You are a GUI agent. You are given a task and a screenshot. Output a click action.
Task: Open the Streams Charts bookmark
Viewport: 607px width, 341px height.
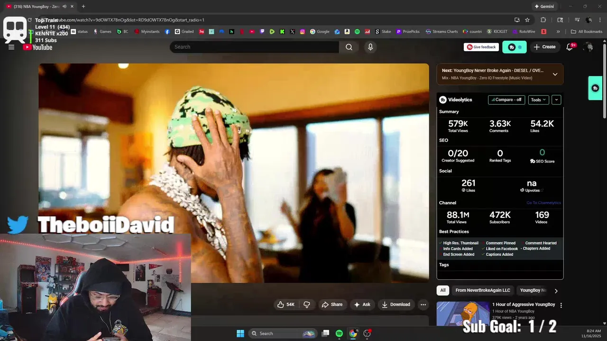(x=441, y=32)
